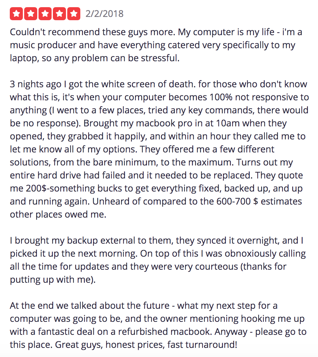Viewport: 318px width, 357px height.
Task: Click the words "macbook pro" in the review
Action: (x=164, y=123)
